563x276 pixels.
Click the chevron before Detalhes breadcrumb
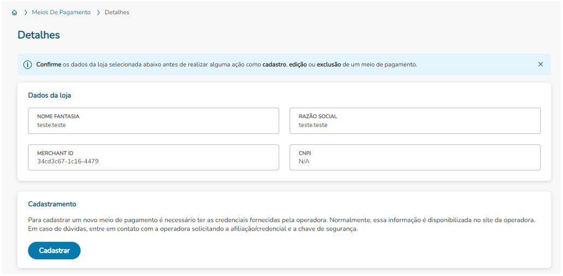tap(98, 13)
